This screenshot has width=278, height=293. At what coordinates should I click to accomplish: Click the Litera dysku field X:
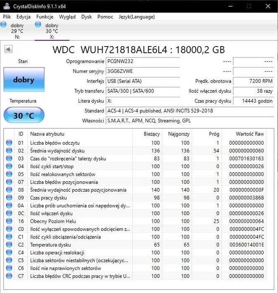click(143, 101)
